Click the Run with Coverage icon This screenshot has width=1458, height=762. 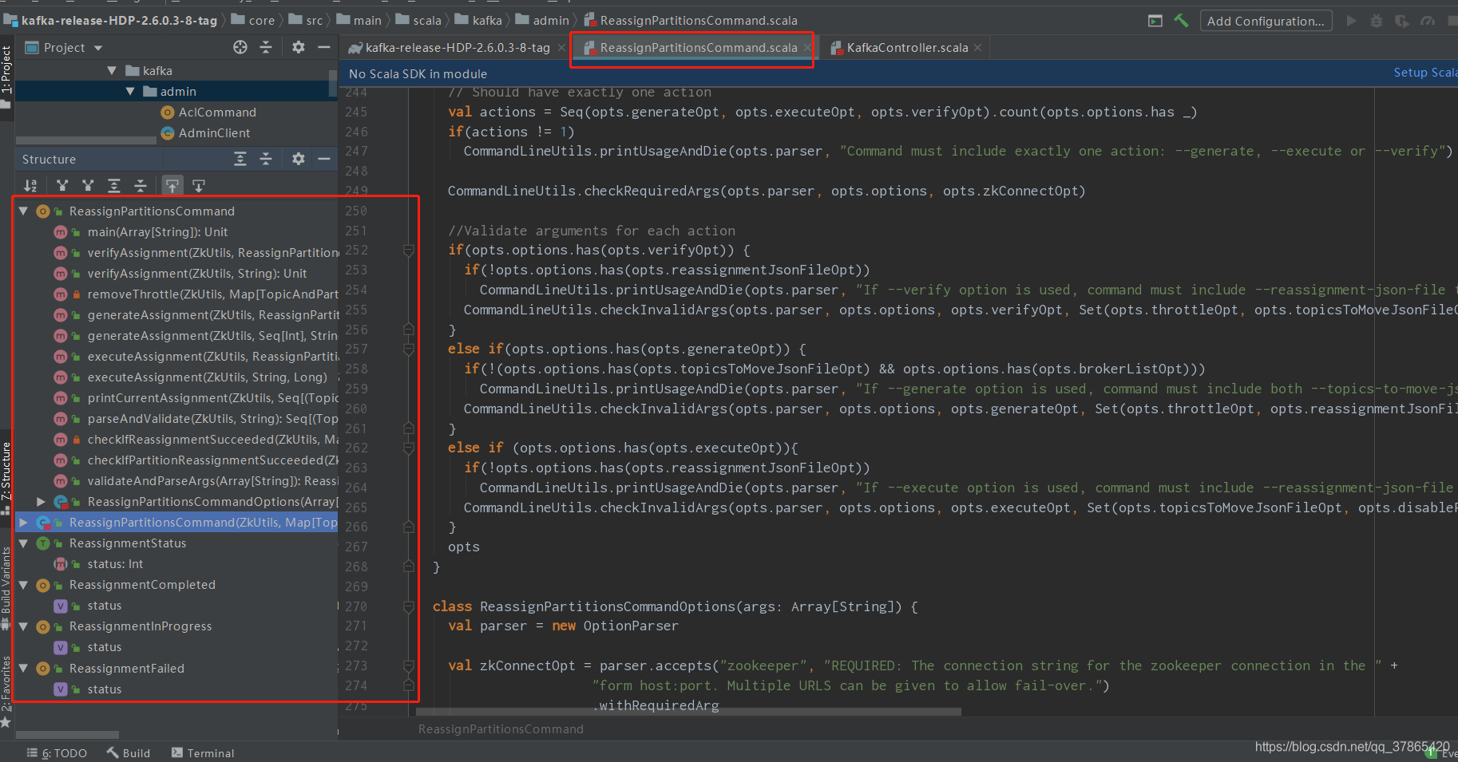tap(1402, 21)
